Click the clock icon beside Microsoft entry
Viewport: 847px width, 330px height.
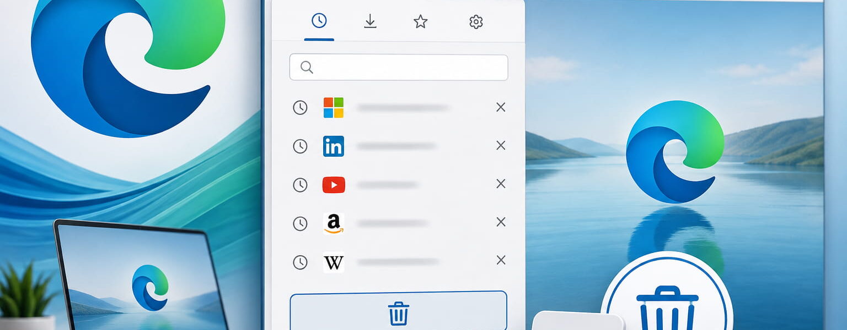300,108
